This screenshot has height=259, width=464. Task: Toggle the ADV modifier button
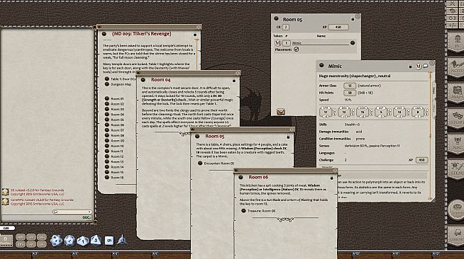coord(21,238)
